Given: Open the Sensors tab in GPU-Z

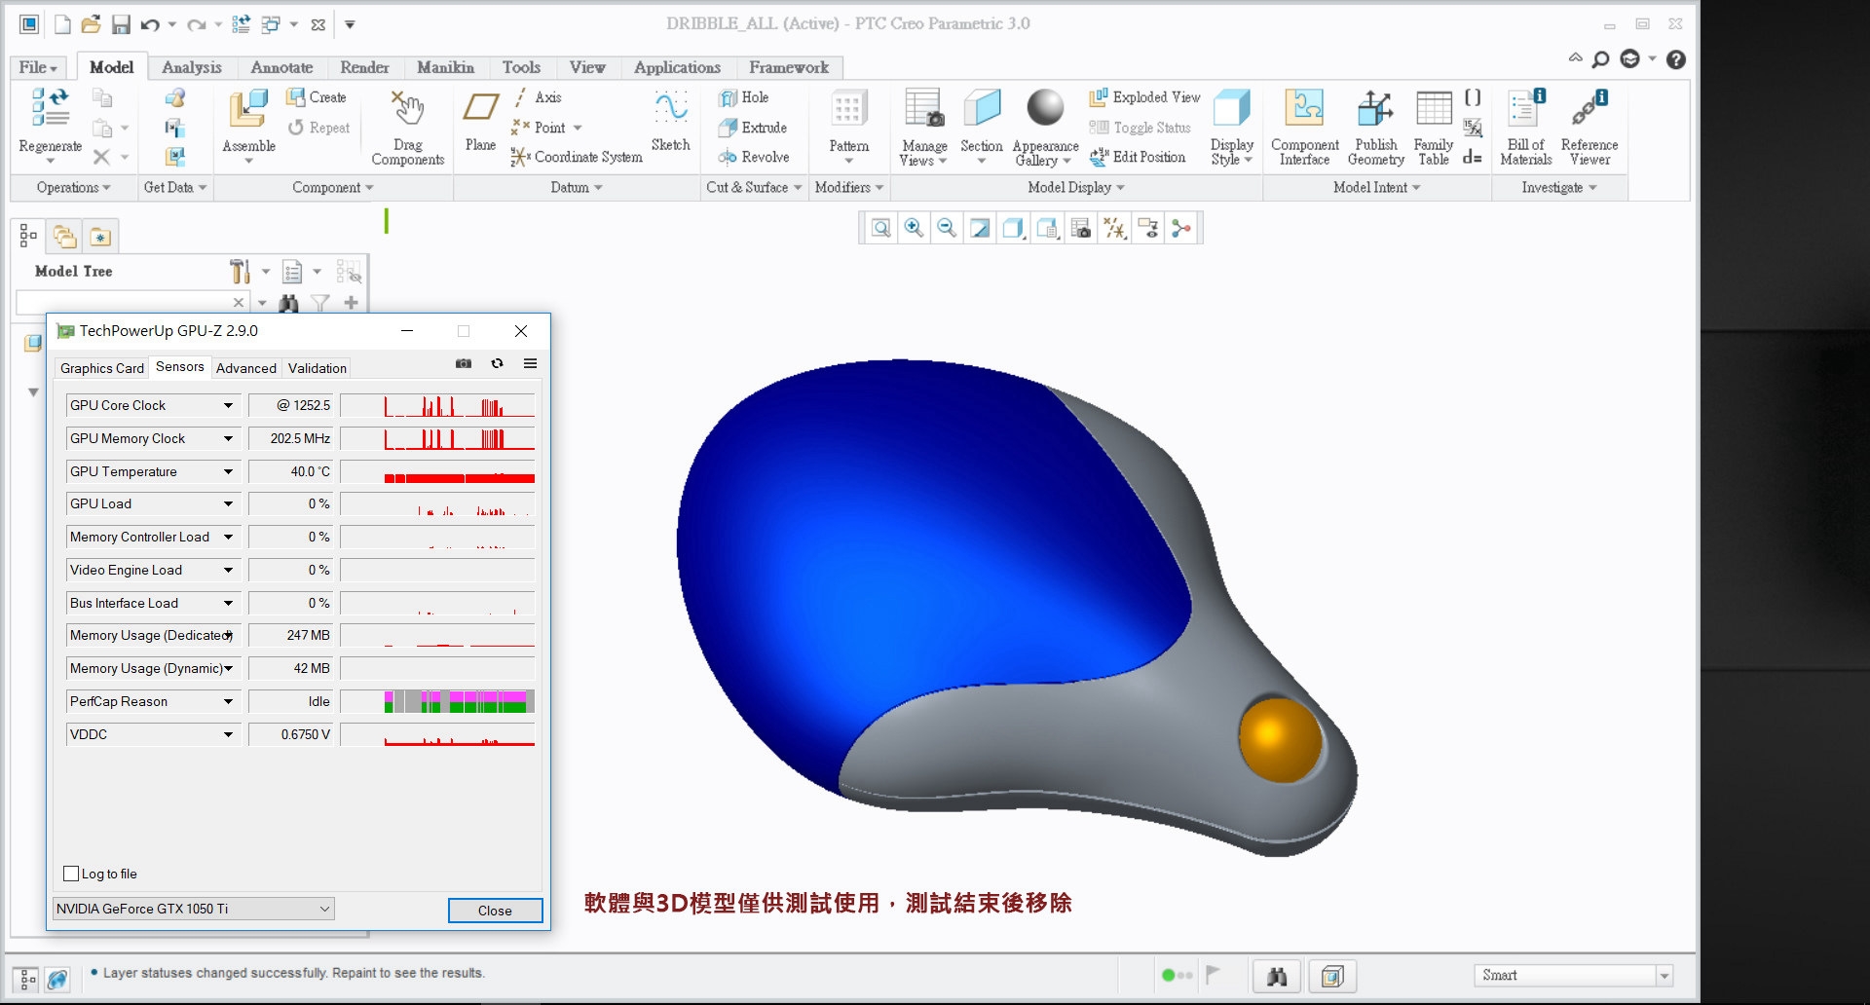Looking at the screenshot, I should point(180,366).
